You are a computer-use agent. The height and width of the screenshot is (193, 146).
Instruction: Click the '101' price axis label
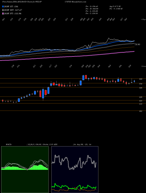140,111
